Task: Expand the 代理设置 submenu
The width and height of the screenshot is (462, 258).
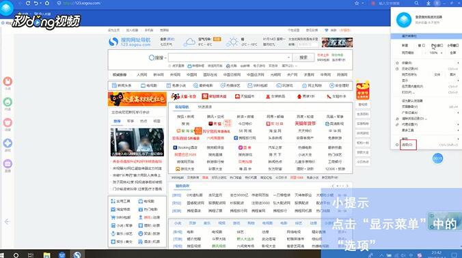Action: click(x=458, y=124)
